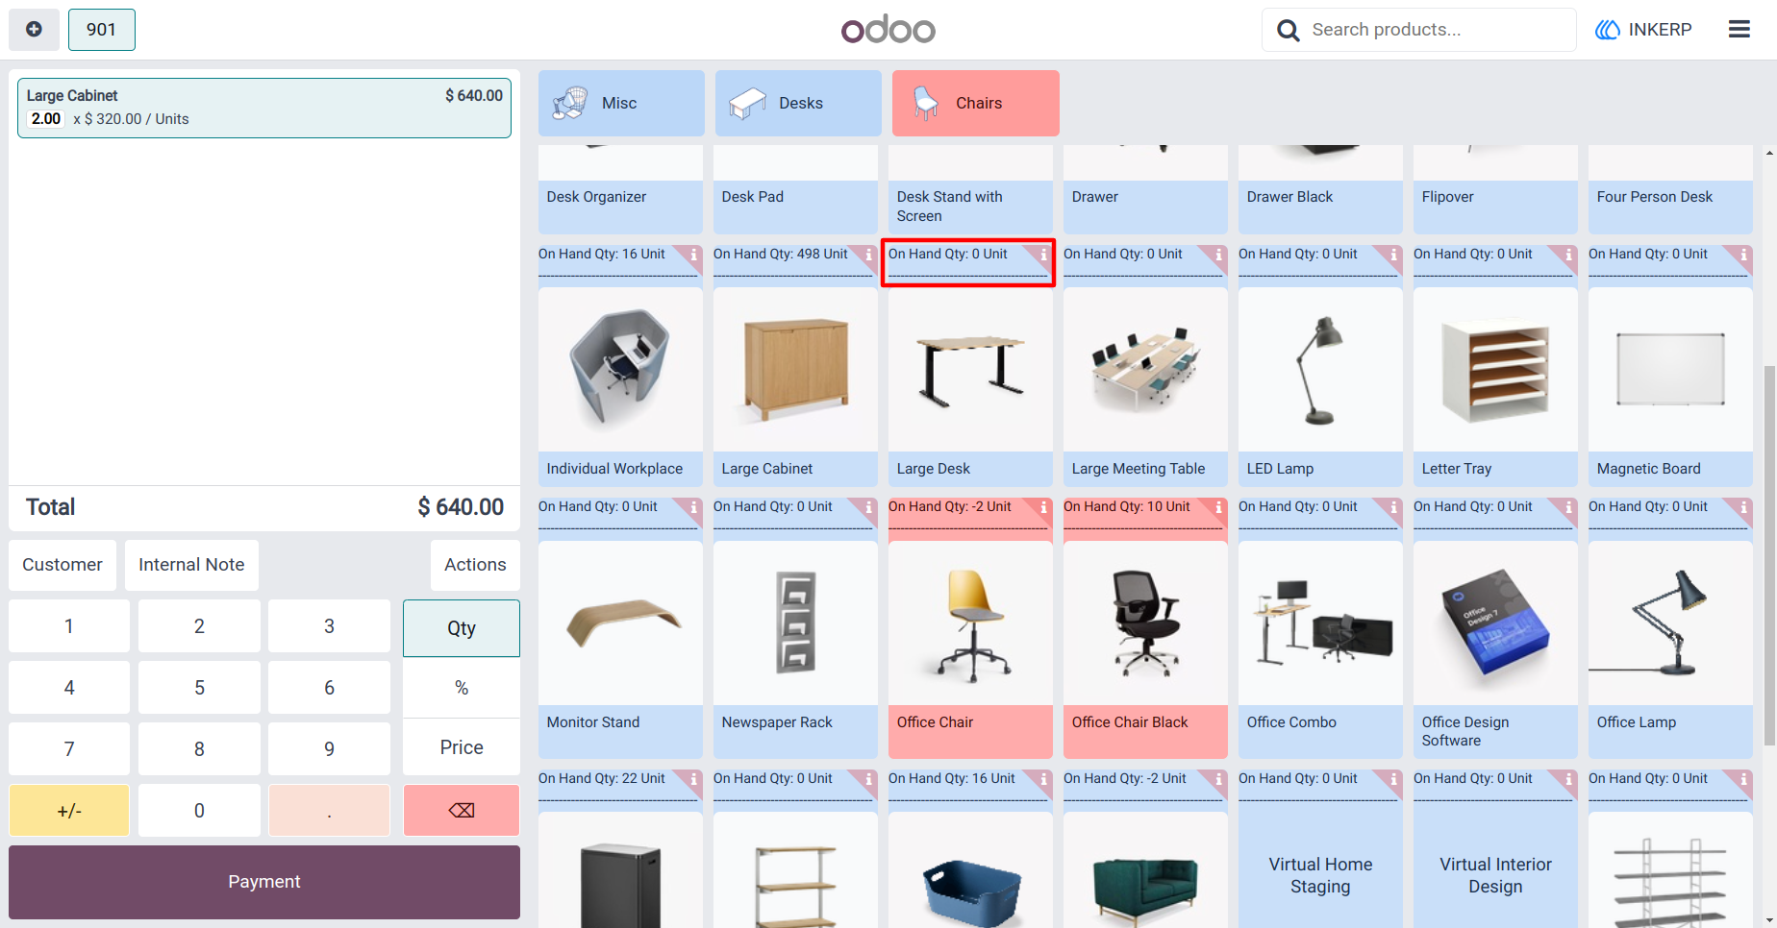Add the Large Cabinet product thumbnail
The height and width of the screenshot is (928, 1777).
point(795,371)
